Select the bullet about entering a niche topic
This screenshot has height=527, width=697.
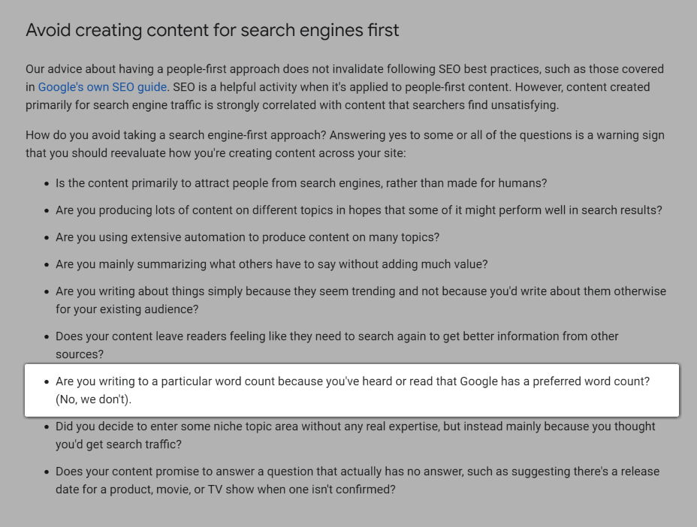(355, 426)
